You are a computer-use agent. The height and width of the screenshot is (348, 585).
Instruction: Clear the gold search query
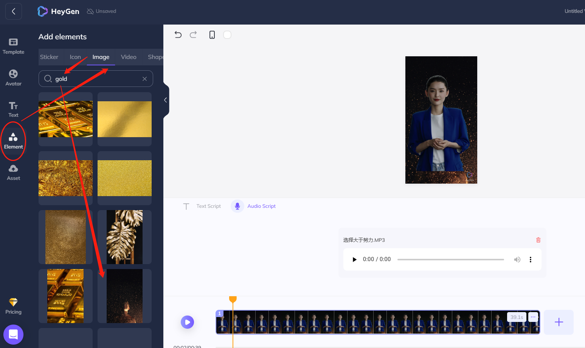pyautogui.click(x=144, y=79)
